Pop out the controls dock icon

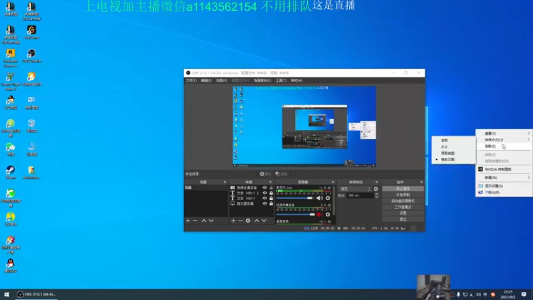point(422,182)
